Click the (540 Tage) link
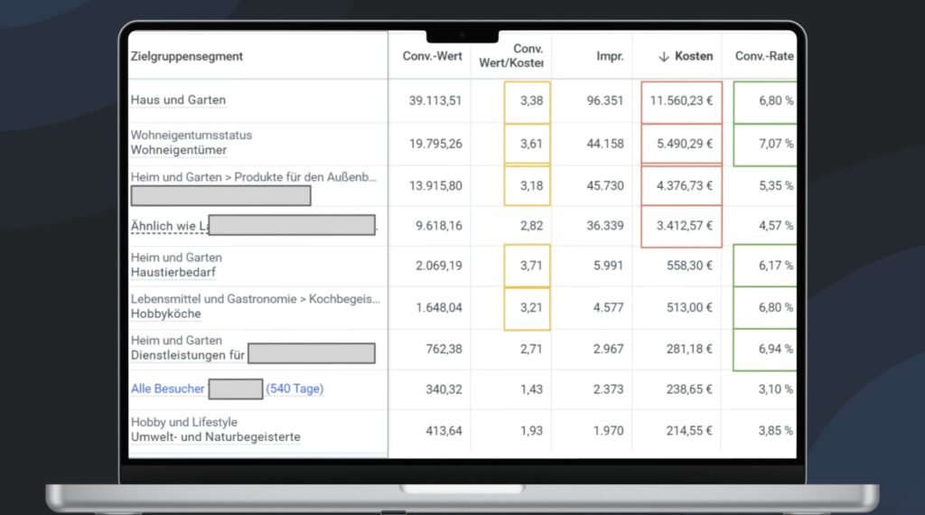Image resolution: width=925 pixels, height=515 pixels. 294,389
